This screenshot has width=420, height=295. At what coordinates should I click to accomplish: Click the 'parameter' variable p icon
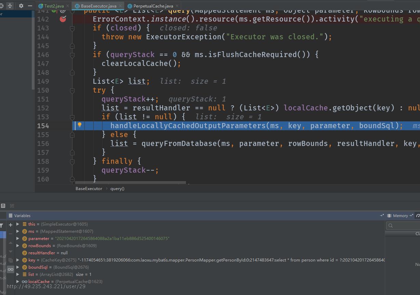(25, 239)
